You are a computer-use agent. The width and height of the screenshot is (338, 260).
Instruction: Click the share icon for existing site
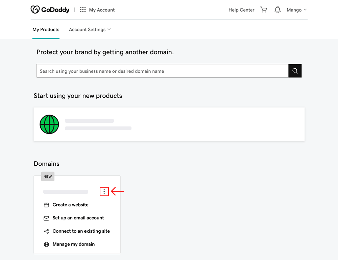click(x=46, y=231)
